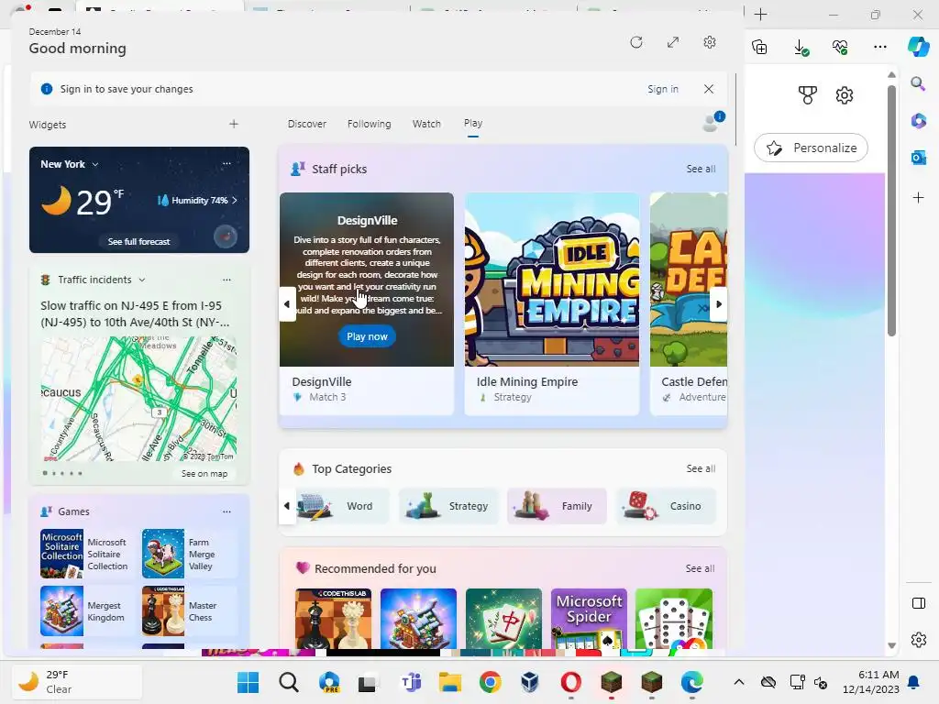
Task: Select Casino category chip
Action: [666, 506]
